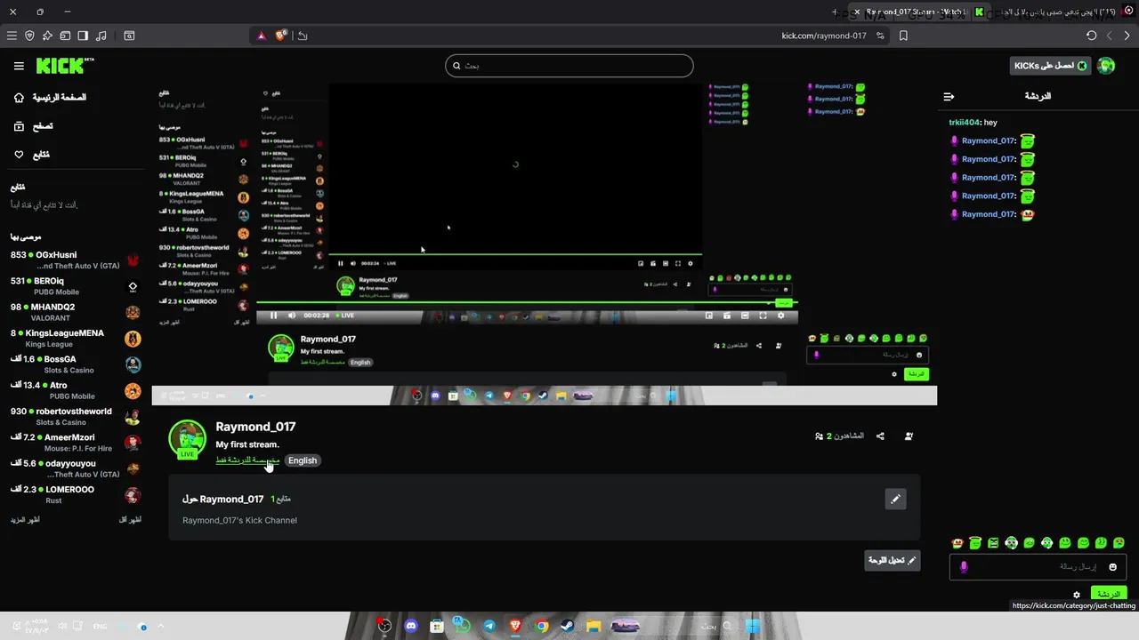Open browser main hamburger menu
The width and height of the screenshot is (1139, 640).
[12, 36]
